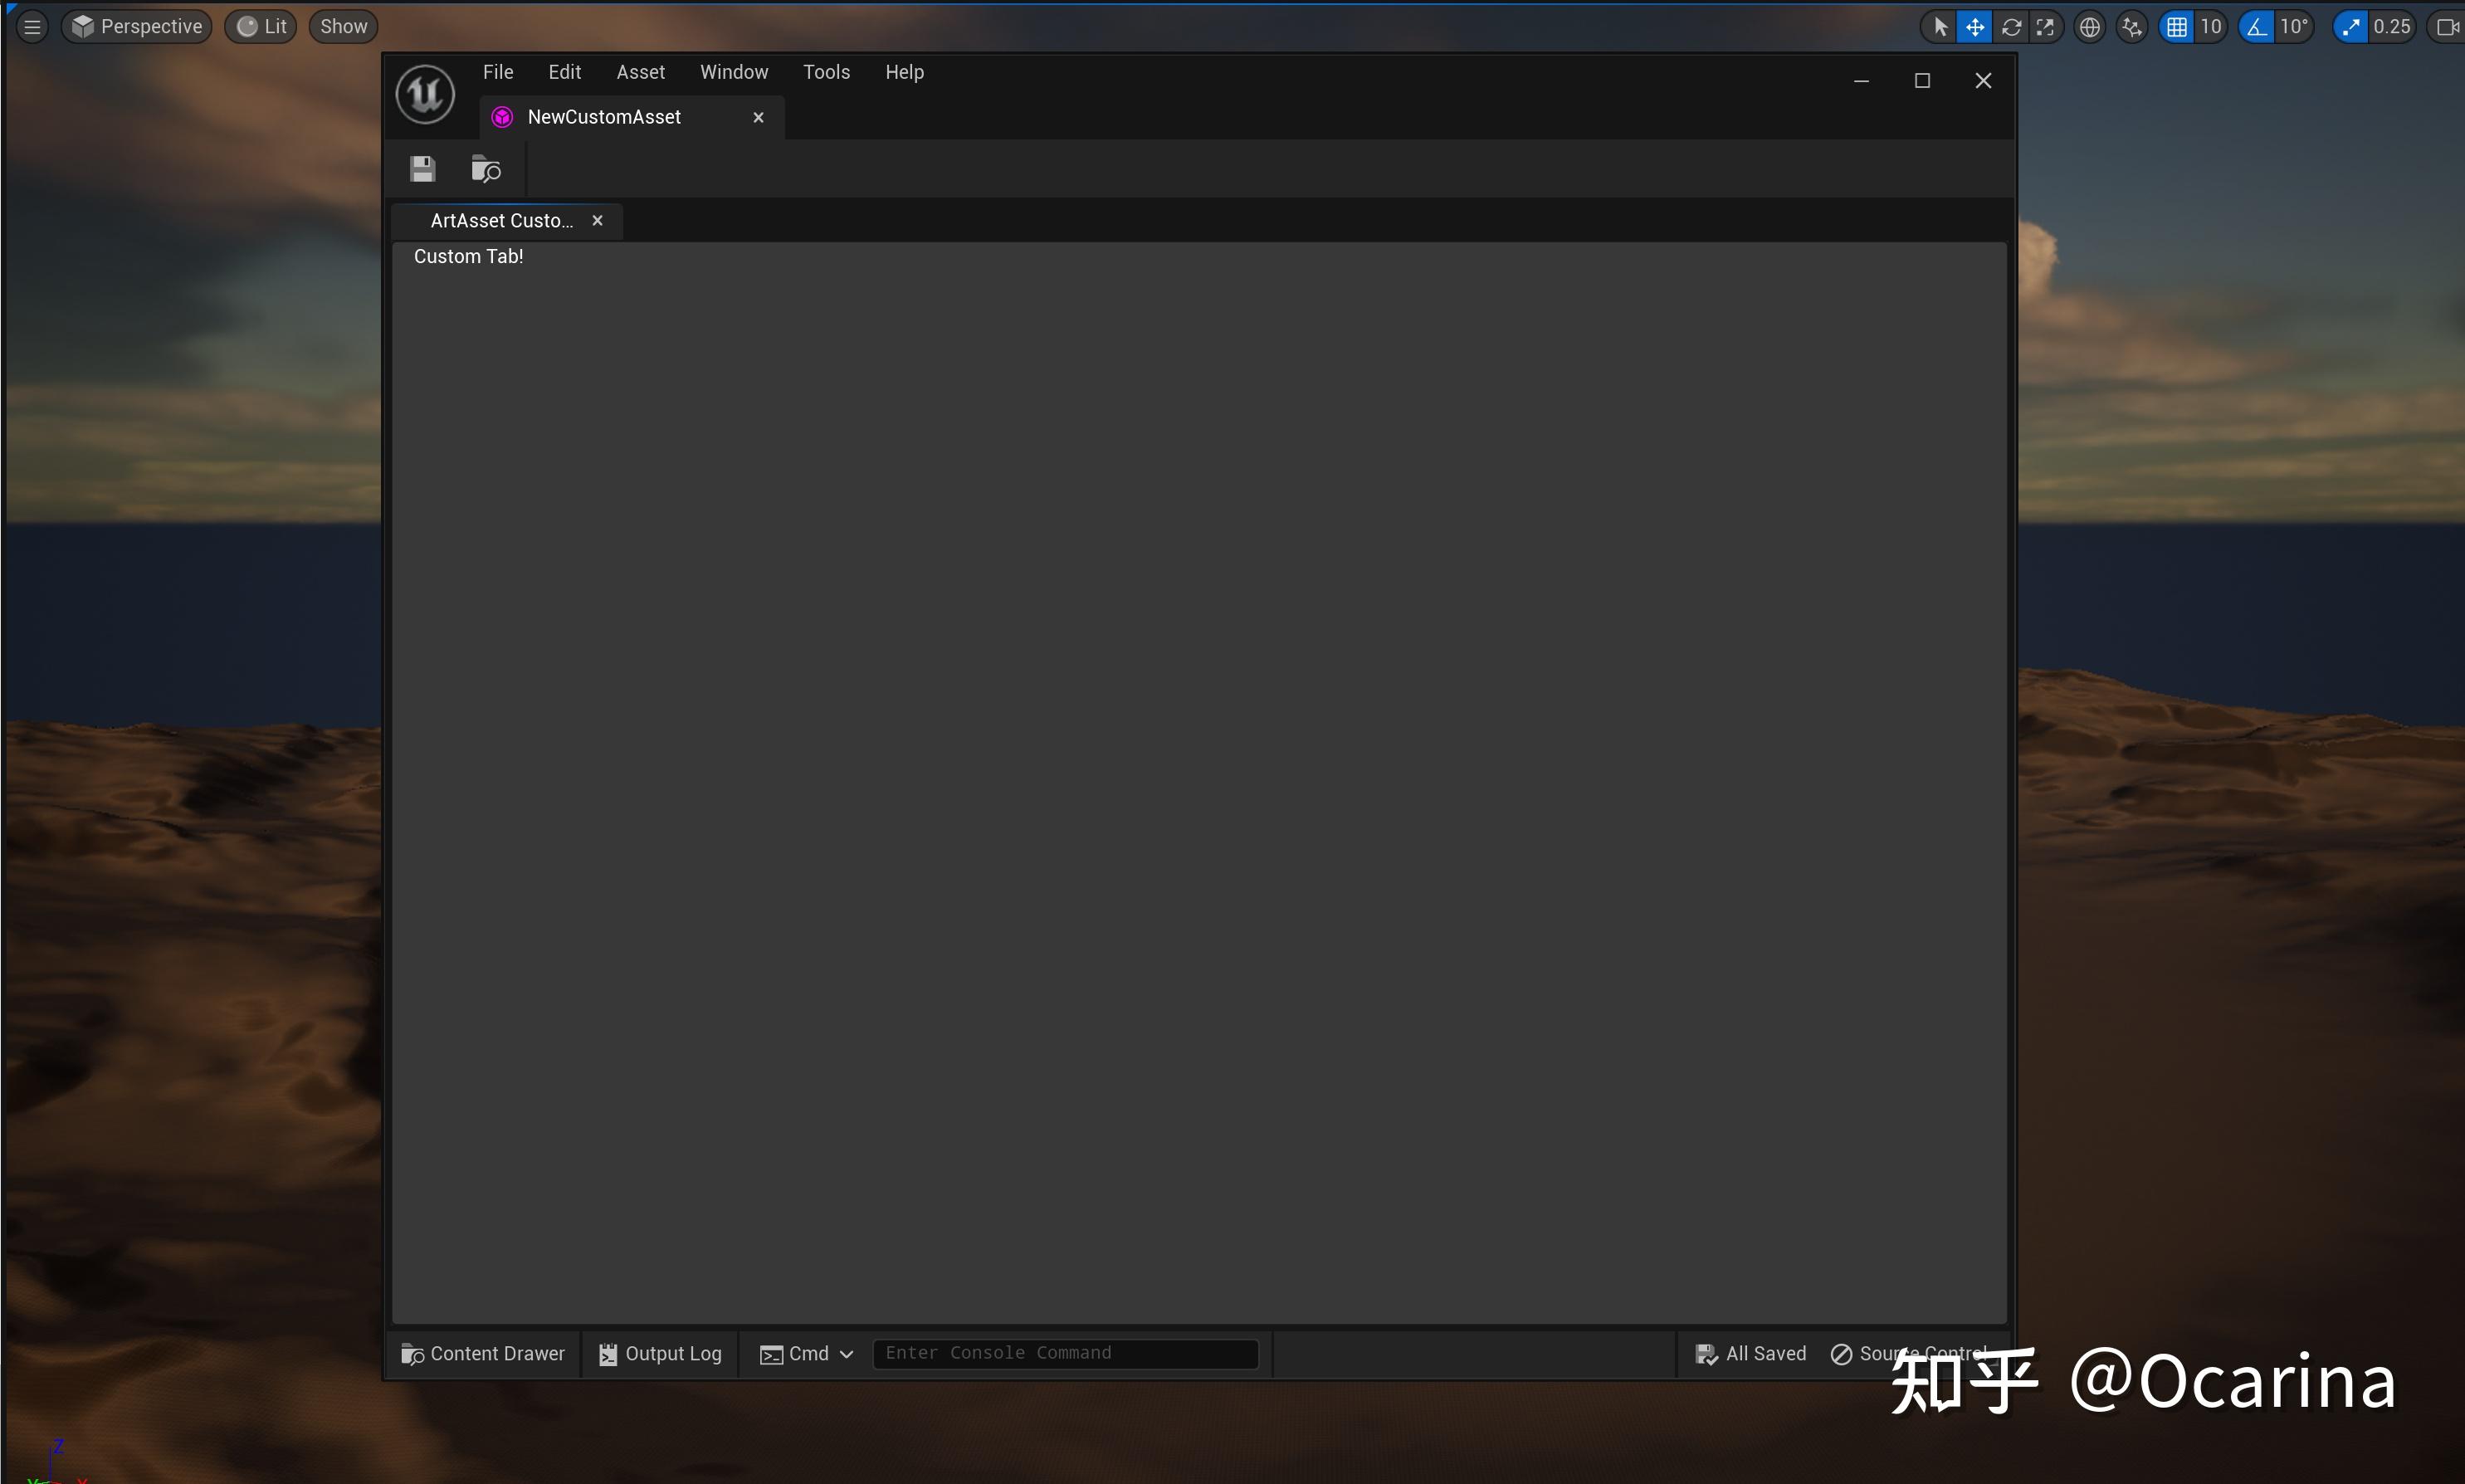Toggle rotation angle snapping

(2257, 27)
